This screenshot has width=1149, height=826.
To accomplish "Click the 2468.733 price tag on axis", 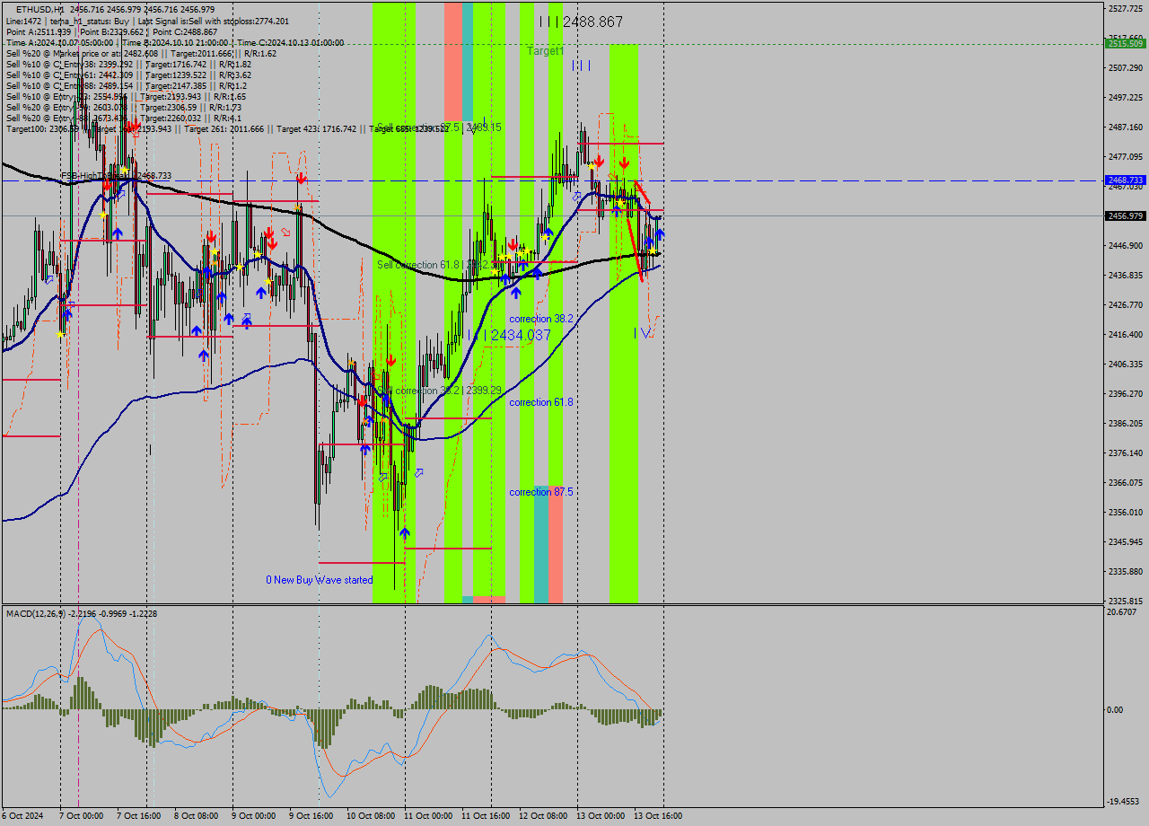I will pos(1125,180).
